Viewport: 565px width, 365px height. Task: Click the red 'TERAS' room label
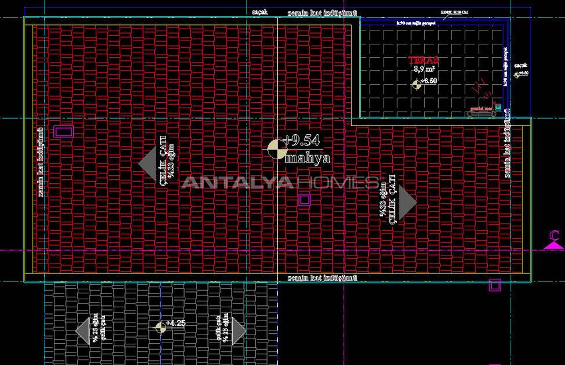point(424,60)
